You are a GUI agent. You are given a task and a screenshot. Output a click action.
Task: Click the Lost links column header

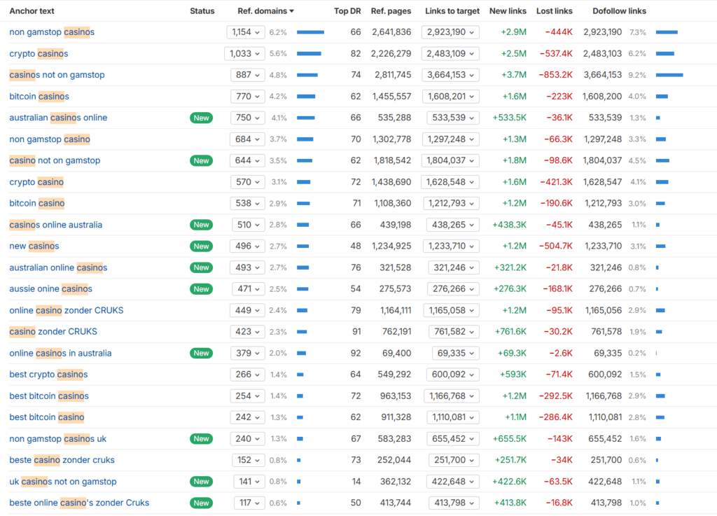554,11
